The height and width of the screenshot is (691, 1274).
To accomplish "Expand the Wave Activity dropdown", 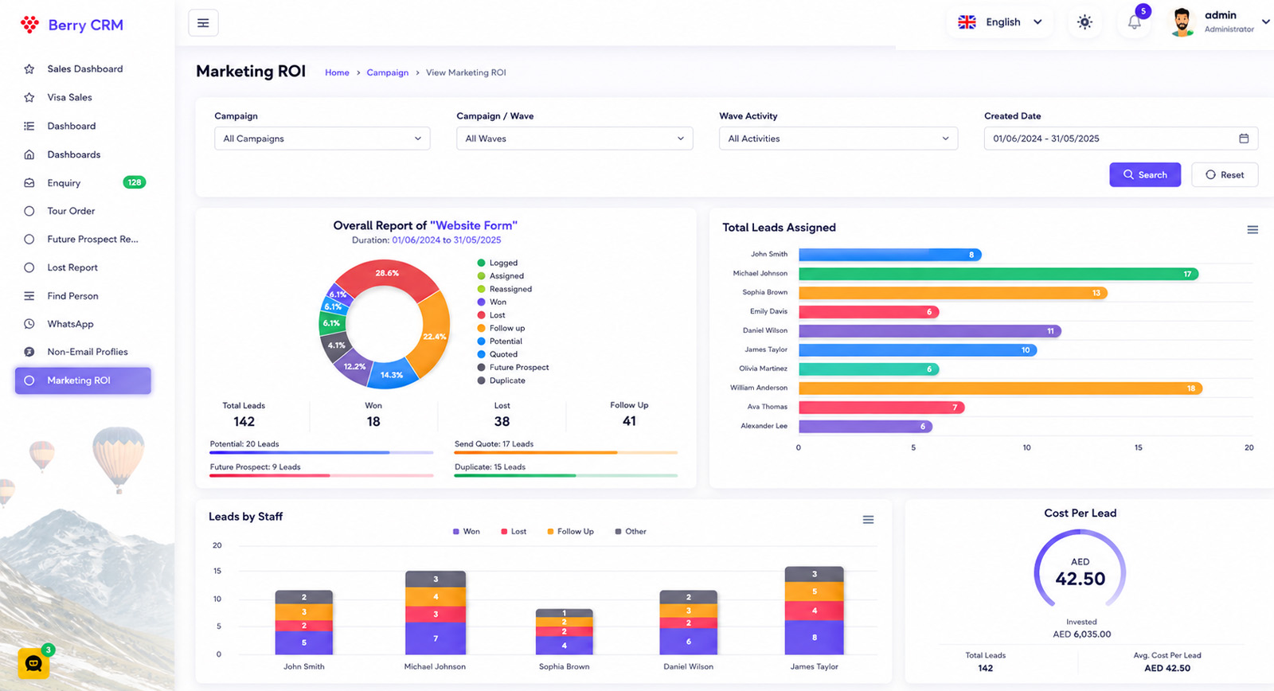I will pyautogui.click(x=838, y=139).
